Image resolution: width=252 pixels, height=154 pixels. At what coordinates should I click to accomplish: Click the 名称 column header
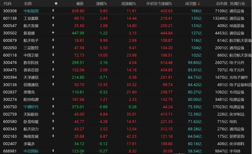[x=28, y=4]
